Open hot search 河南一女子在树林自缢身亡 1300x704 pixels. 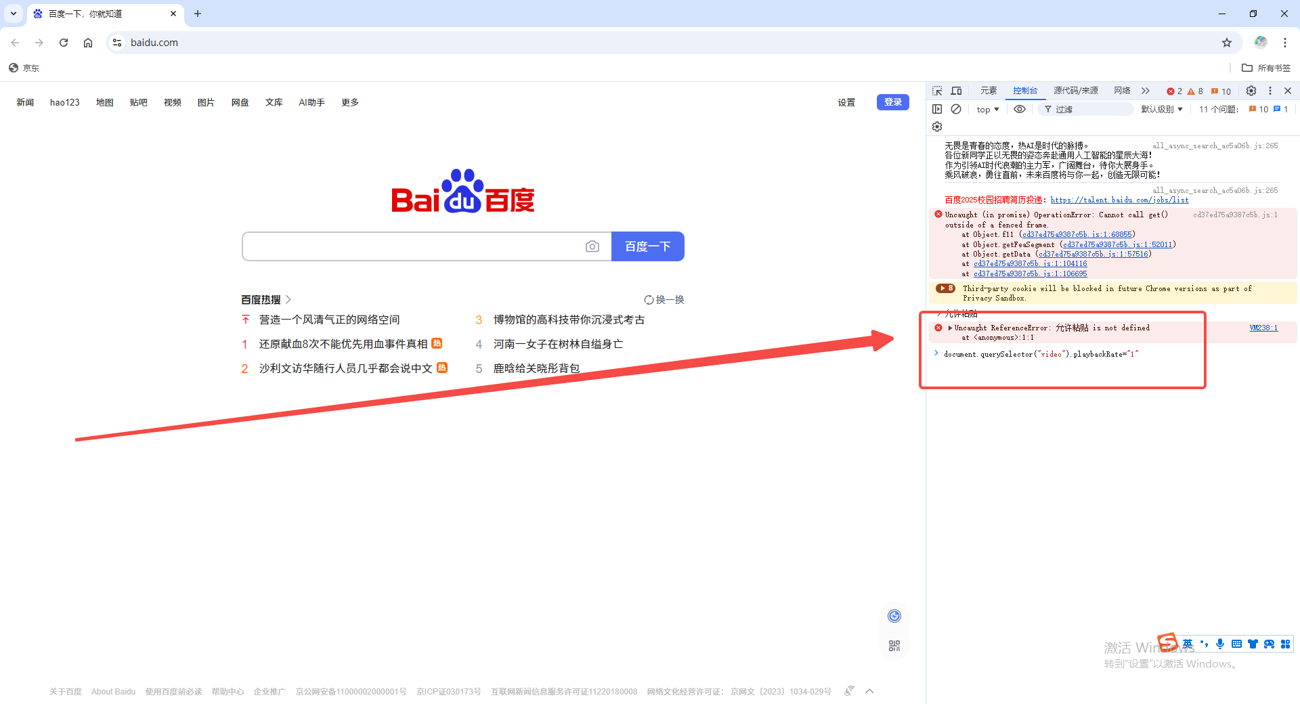point(558,344)
